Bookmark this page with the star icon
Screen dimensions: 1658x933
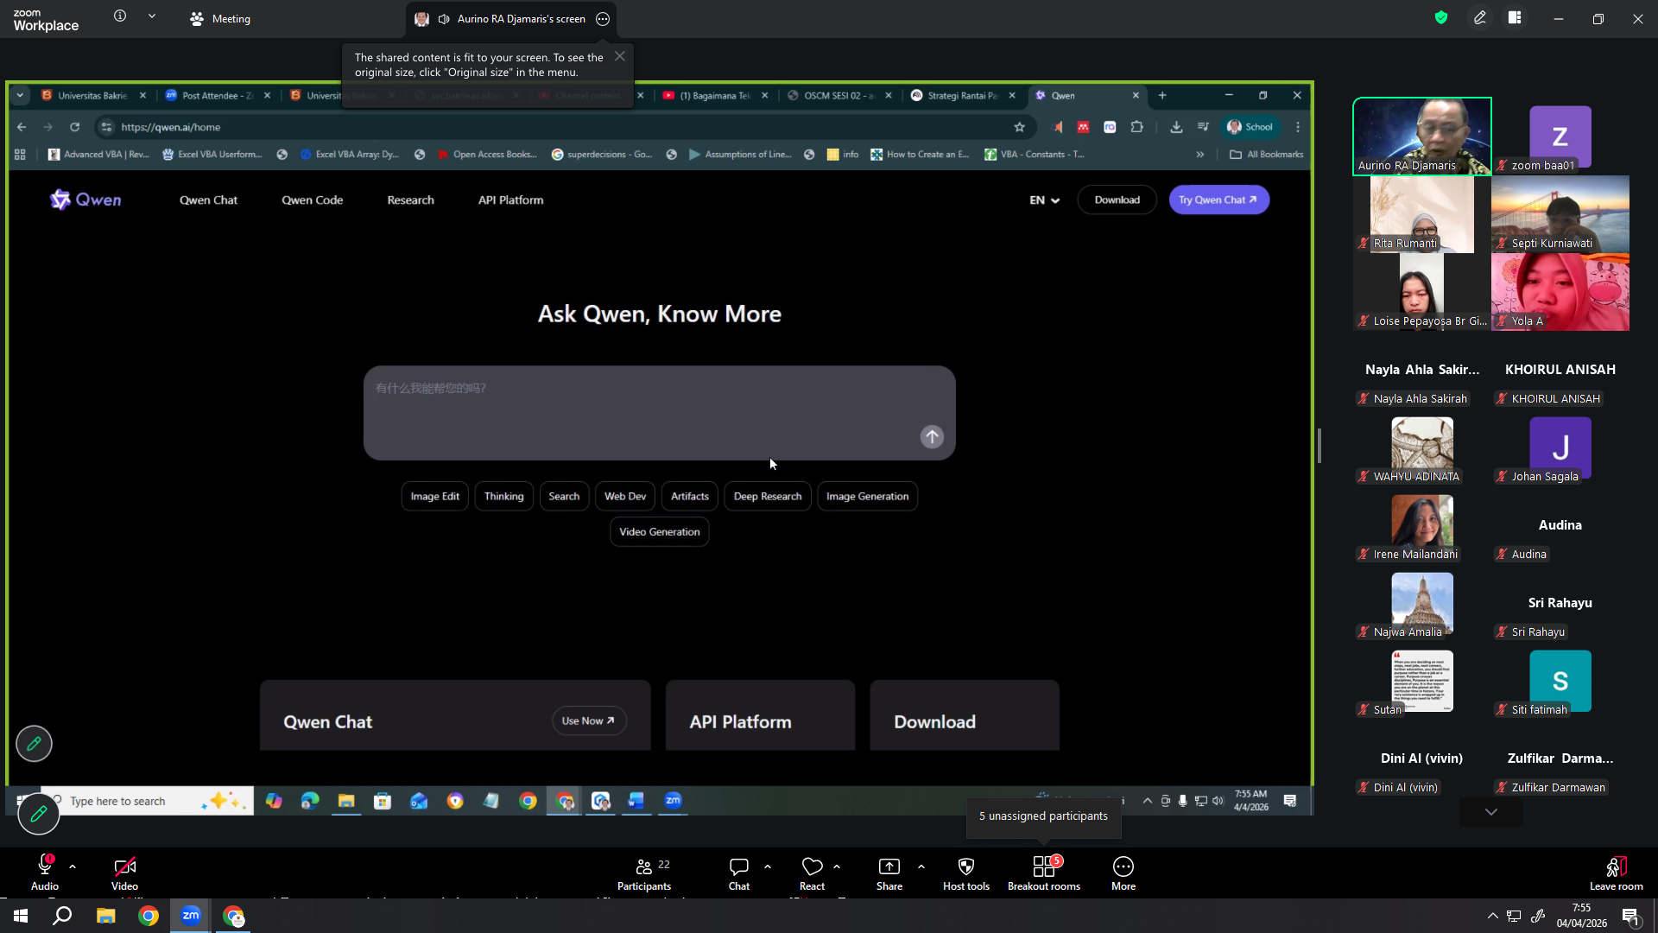[x=1020, y=127]
